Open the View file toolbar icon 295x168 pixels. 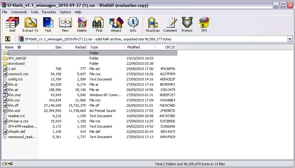[65, 24]
